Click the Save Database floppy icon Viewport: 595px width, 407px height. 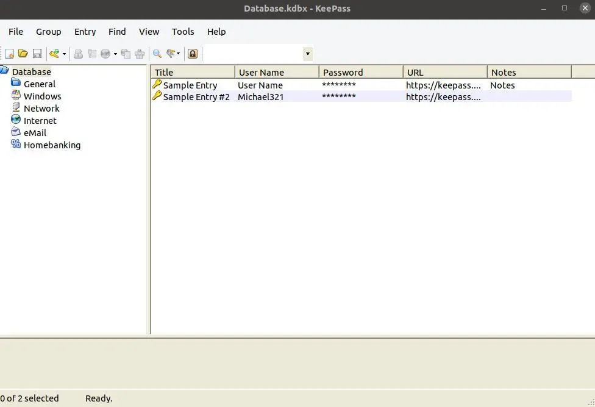pos(37,54)
